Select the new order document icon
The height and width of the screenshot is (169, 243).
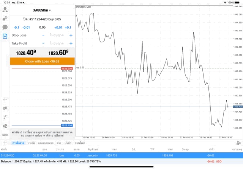click(5, 36)
